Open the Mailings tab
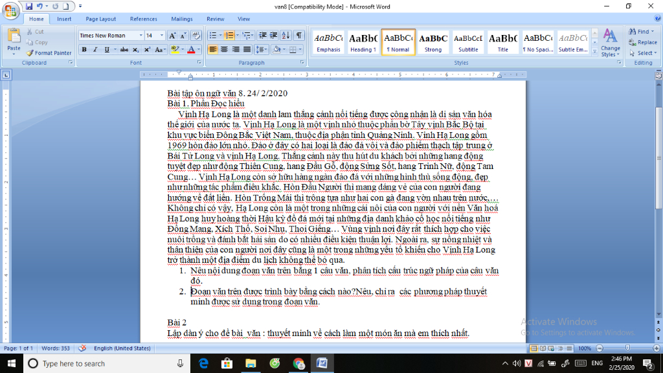This screenshot has width=663, height=373. 182,19
